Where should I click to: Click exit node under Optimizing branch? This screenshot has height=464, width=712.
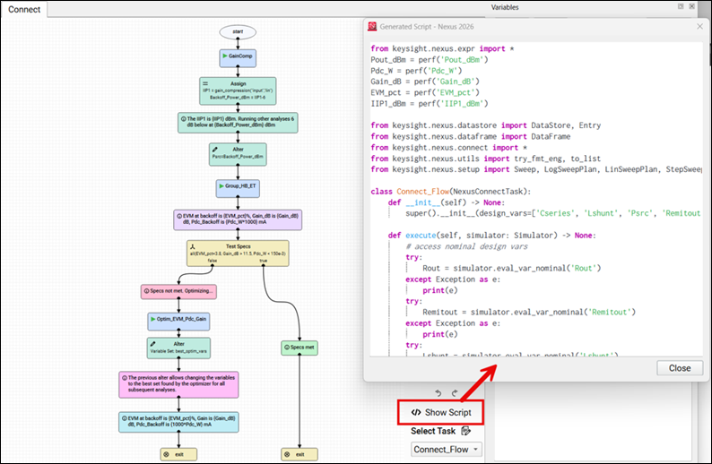178,454
